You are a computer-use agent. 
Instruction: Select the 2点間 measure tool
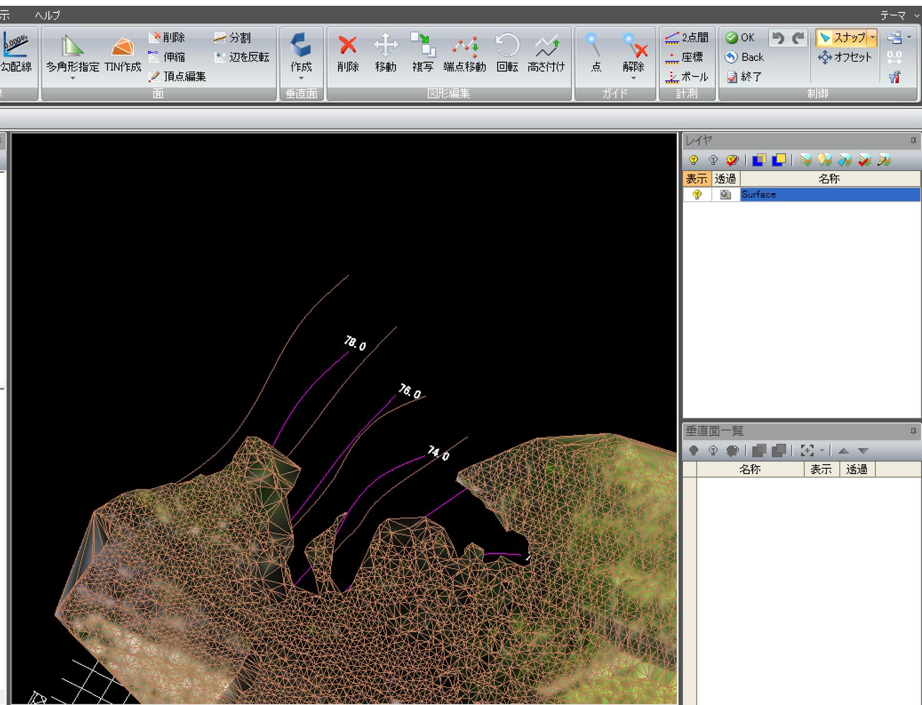(x=686, y=38)
